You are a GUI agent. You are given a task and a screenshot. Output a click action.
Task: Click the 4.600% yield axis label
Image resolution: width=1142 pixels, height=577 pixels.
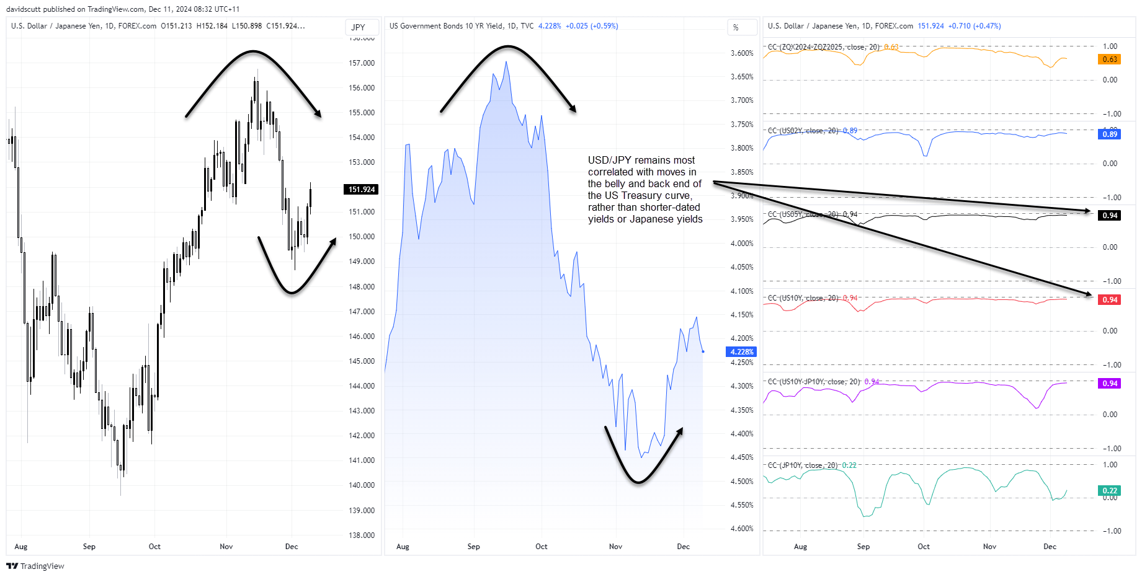pyautogui.click(x=742, y=529)
